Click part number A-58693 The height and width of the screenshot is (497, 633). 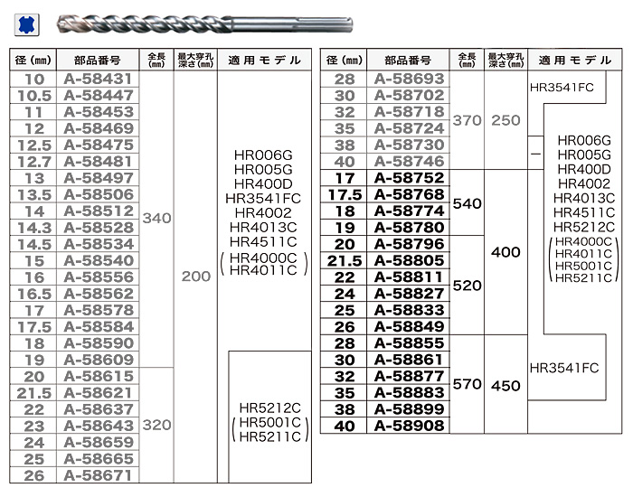click(x=410, y=80)
